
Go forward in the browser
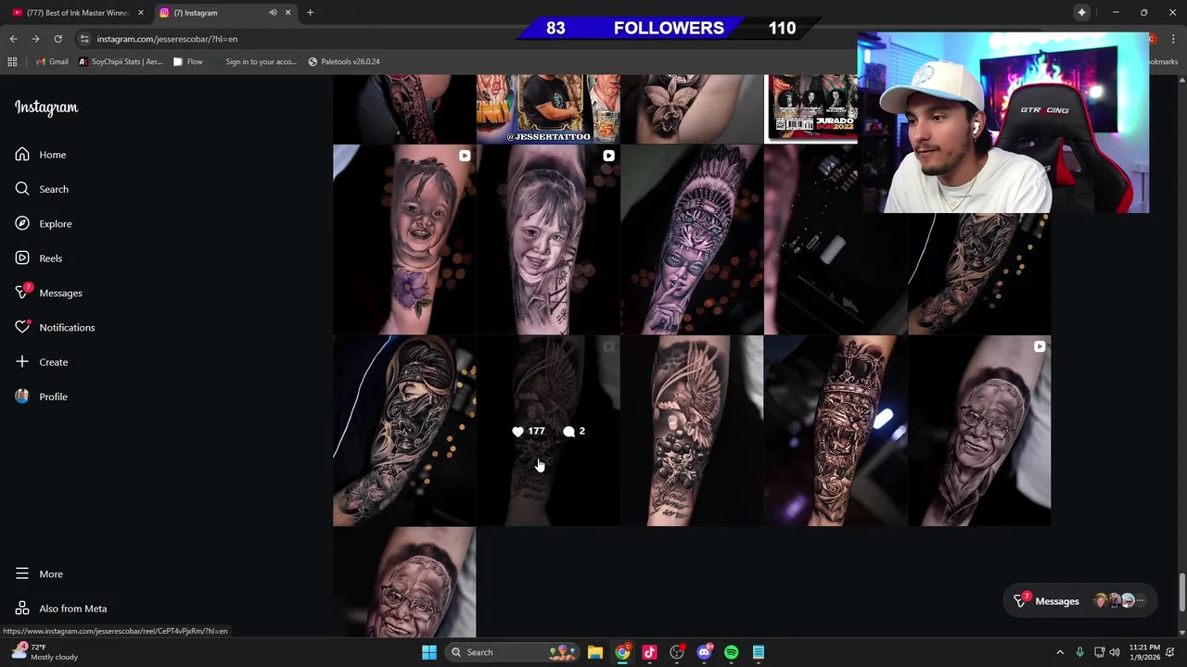coord(35,39)
